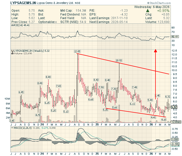Image resolution: width=182 pixels, height=156 pixels.
Task: Click the 4.70 low price label
Action: (x=38, y=115)
